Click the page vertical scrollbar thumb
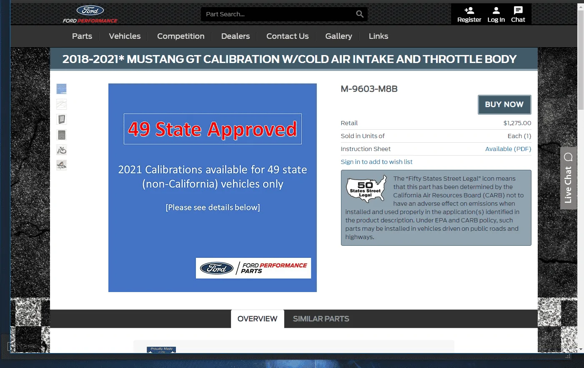The width and height of the screenshot is (584, 368). [x=581, y=60]
